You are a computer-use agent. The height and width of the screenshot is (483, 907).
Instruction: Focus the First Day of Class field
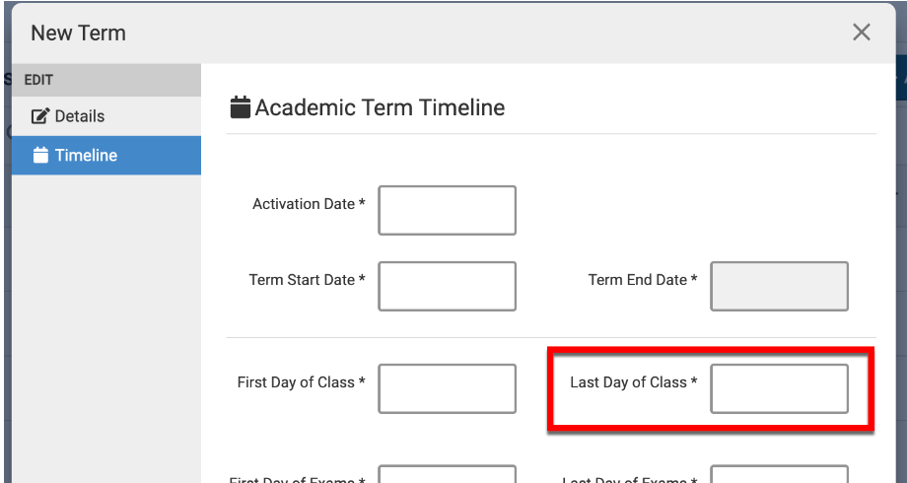pyautogui.click(x=447, y=388)
